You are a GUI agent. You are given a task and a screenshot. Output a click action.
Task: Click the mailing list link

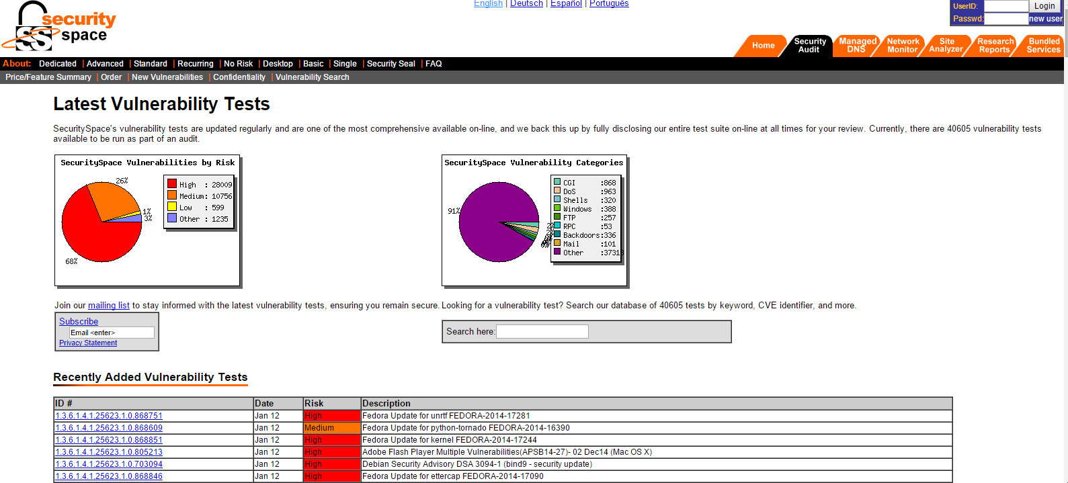pos(109,306)
